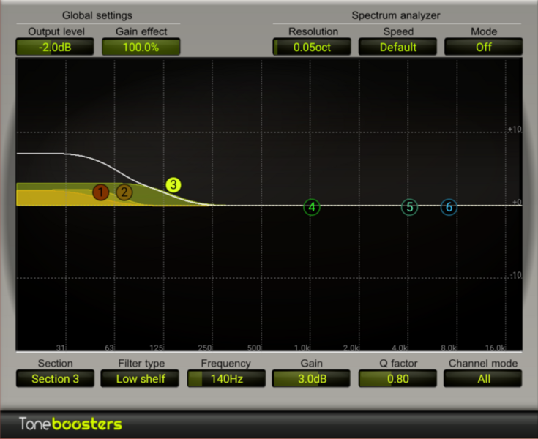Change analyzer Speed from Default
The height and width of the screenshot is (439, 538).
pos(397,47)
